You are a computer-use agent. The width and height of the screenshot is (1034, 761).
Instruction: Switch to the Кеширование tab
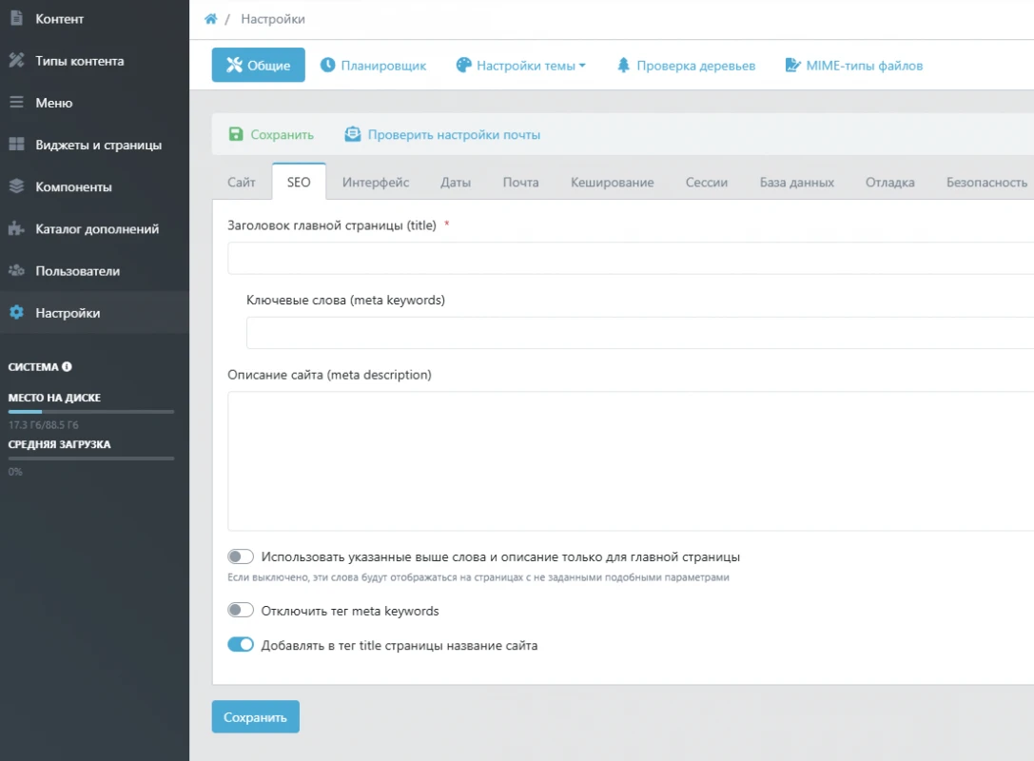[612, 182]
